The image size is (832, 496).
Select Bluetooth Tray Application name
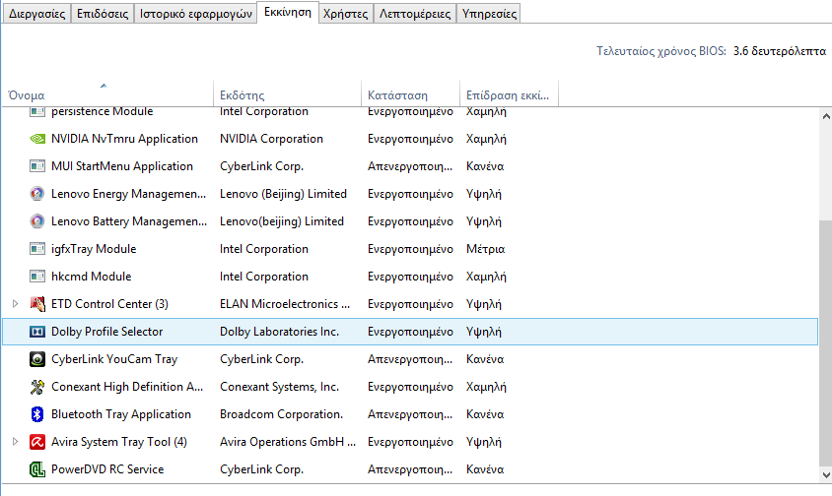click(x=121, y=414)
